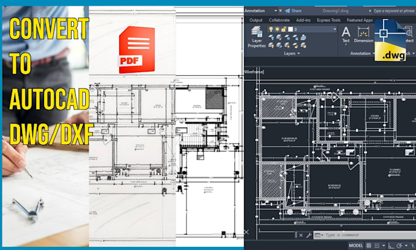
Task: Click the Share button
Action: [293, 11]
